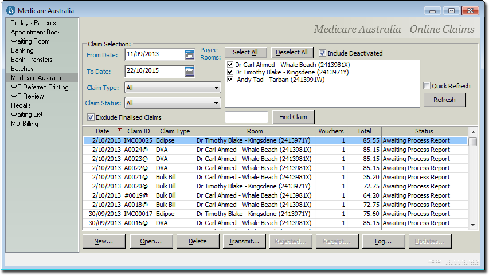Go to MD Billing in sidebar
The width and height of the screenshot is (489, 275).
pos(25,124)
